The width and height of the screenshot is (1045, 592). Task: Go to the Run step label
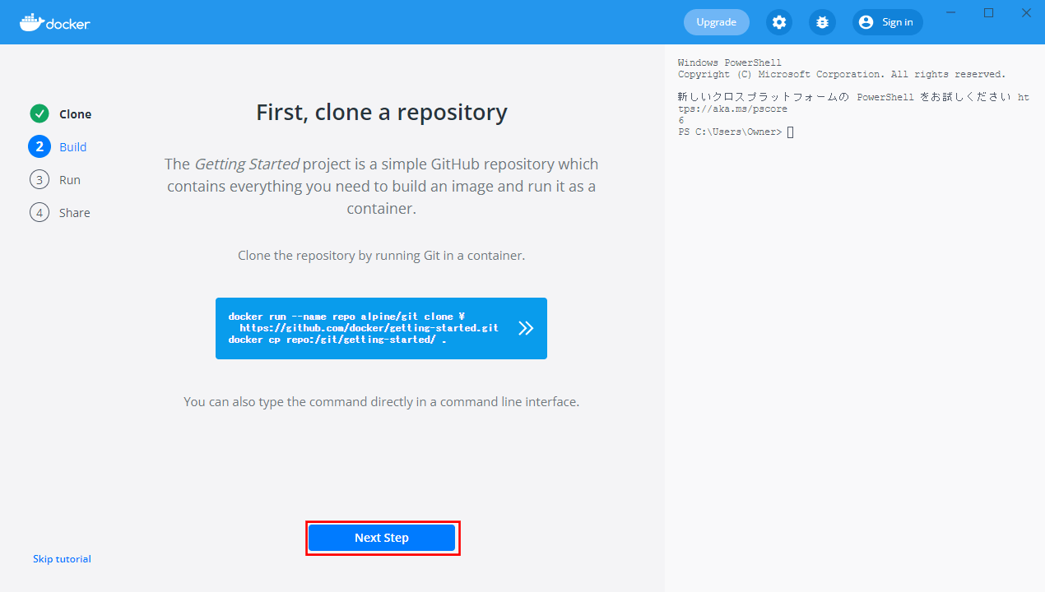(70, 180)
